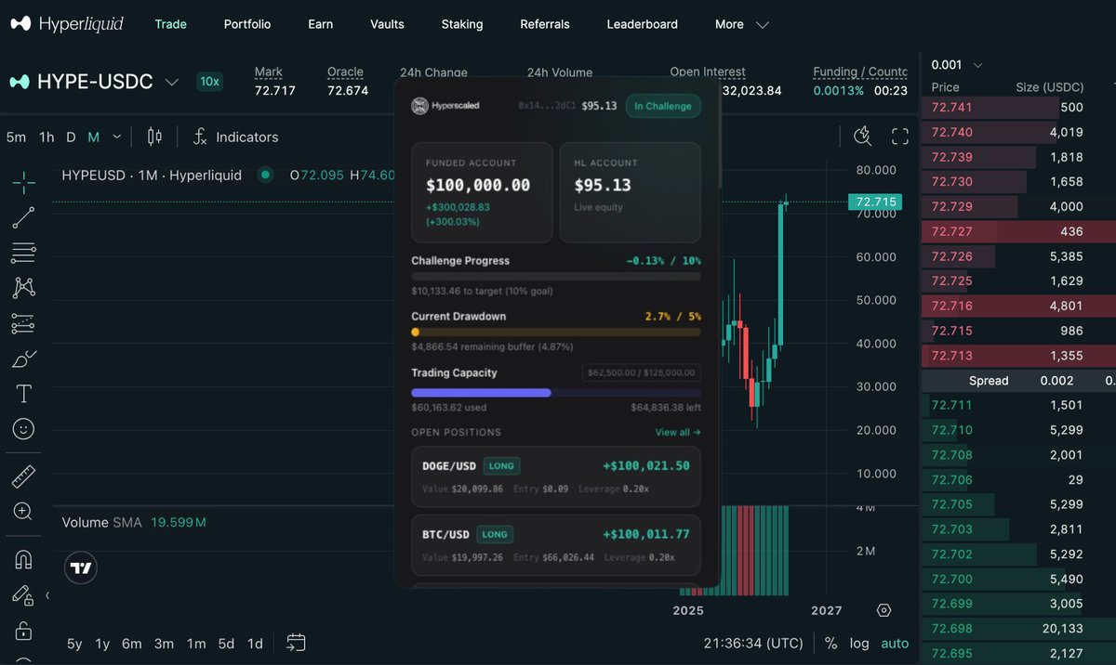The height and width of the screenshot is (665, 1116).
Task: Open quick search lightning icon on chart
Action: click(x=862, y=137)
